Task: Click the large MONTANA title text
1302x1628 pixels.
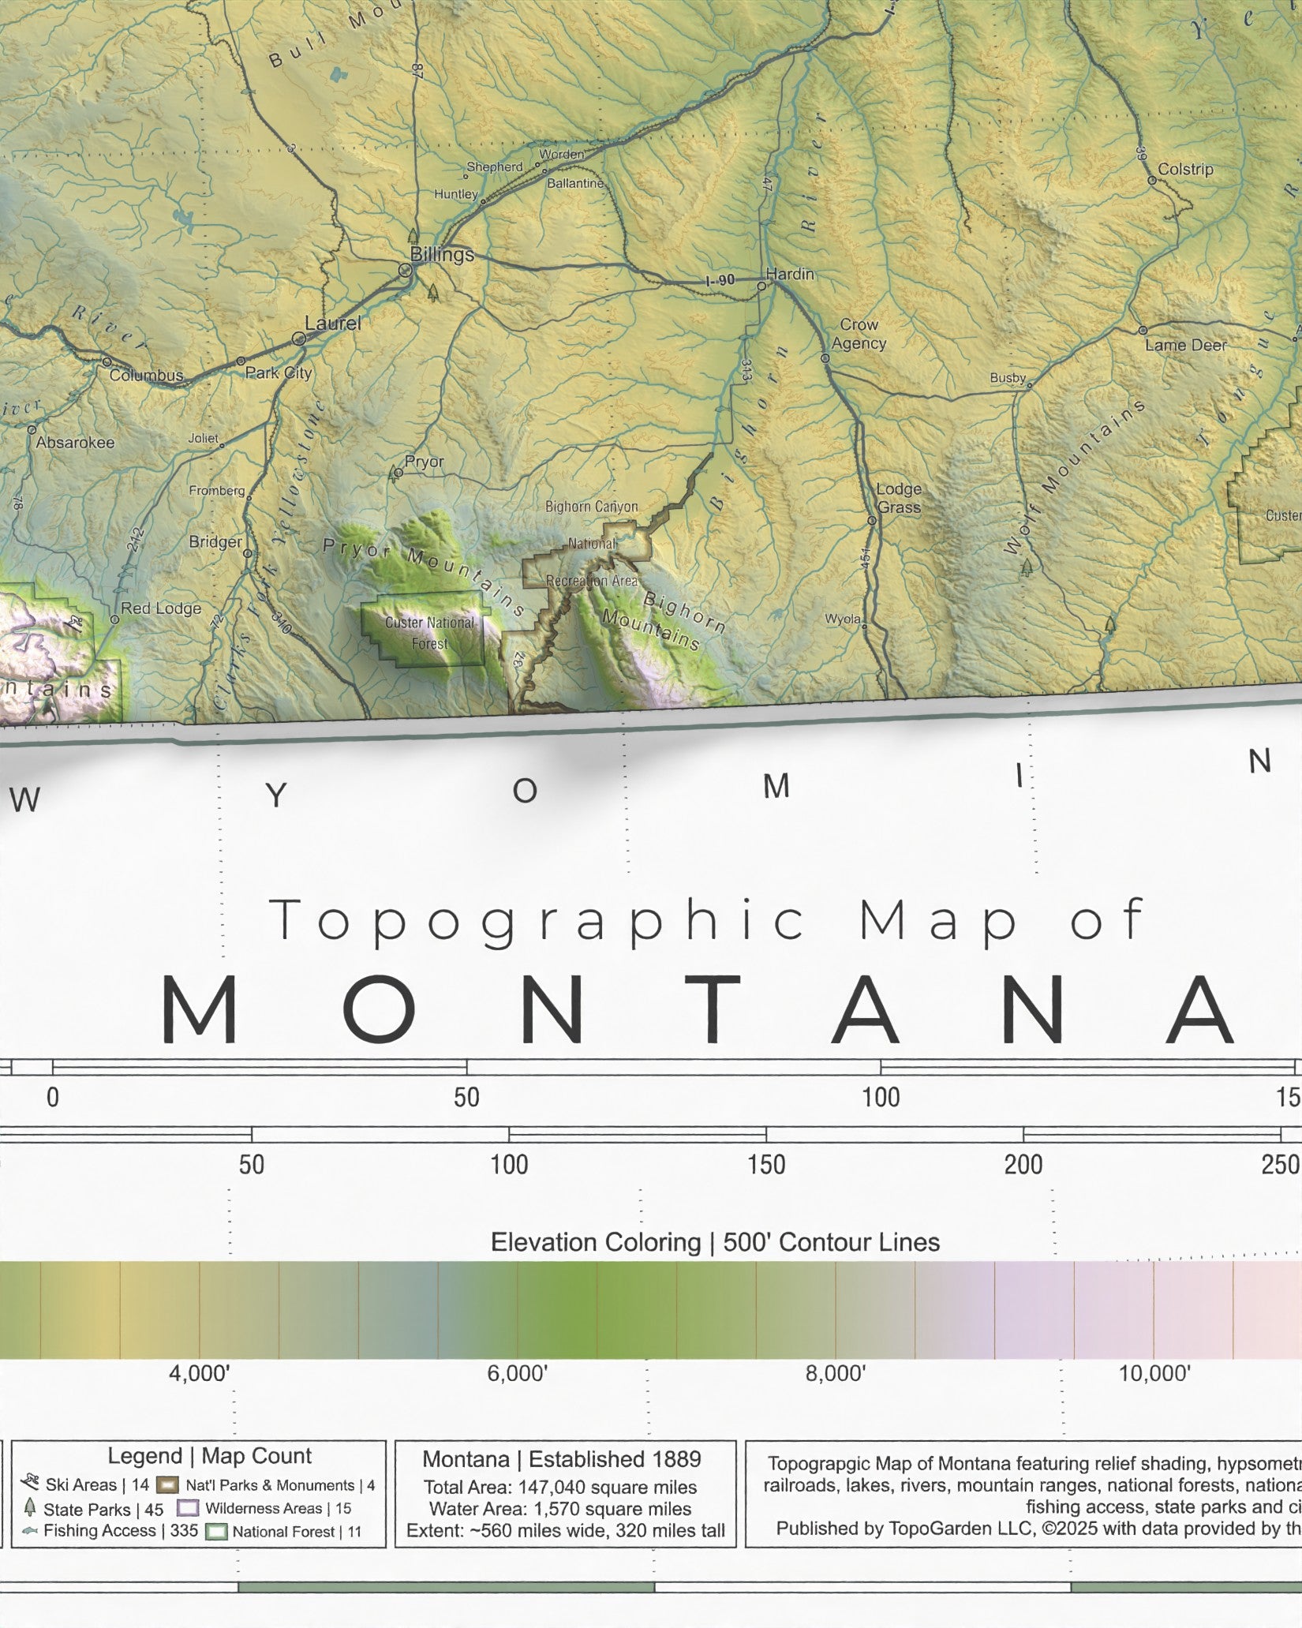Action: [698, 1010]
